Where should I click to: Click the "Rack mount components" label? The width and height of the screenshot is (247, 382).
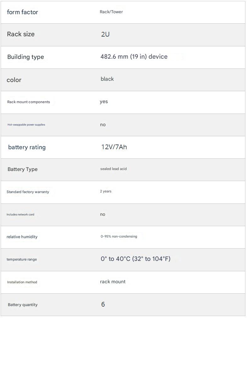28,102
